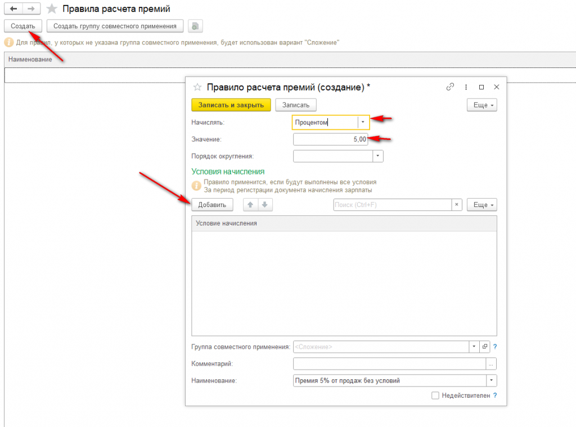
Task: Click the Условие начисления column header
Action: [344, 223]
